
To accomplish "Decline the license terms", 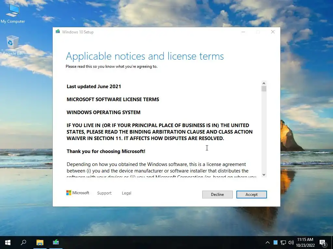I will click(x=217, y=195).
